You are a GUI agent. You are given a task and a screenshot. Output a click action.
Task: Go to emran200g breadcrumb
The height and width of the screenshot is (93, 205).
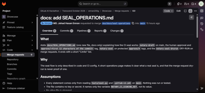click(94, 11)
